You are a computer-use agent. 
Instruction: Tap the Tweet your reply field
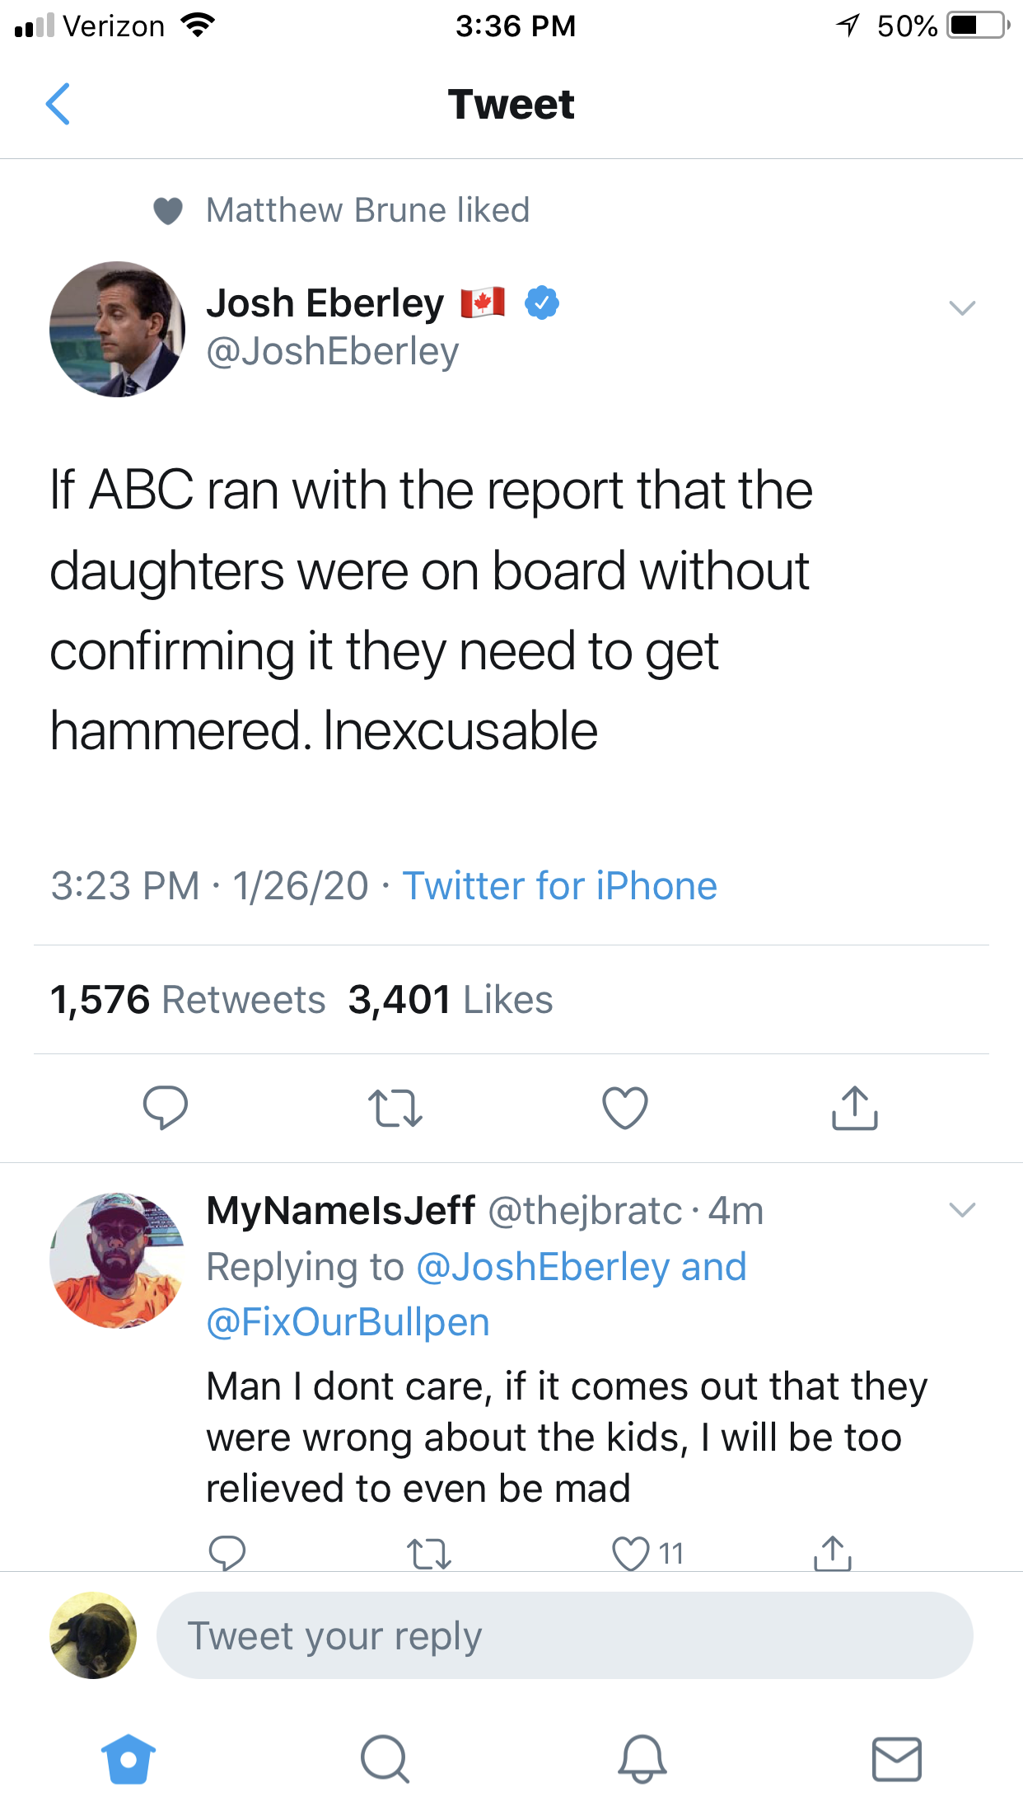564,1635
